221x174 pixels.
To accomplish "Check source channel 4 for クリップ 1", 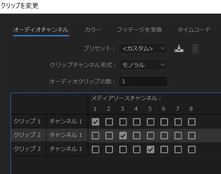I will coord(137,122).
